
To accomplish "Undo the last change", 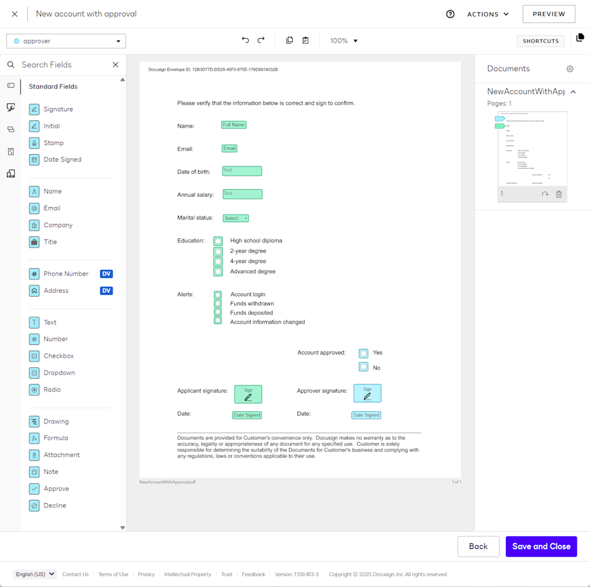I will 245,39.
